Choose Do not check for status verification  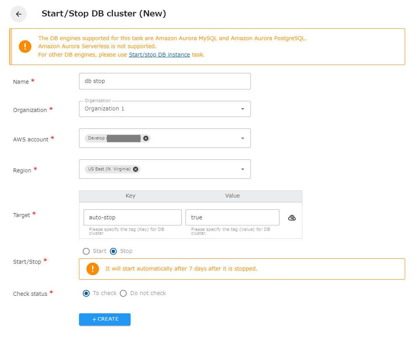[123, 293]
